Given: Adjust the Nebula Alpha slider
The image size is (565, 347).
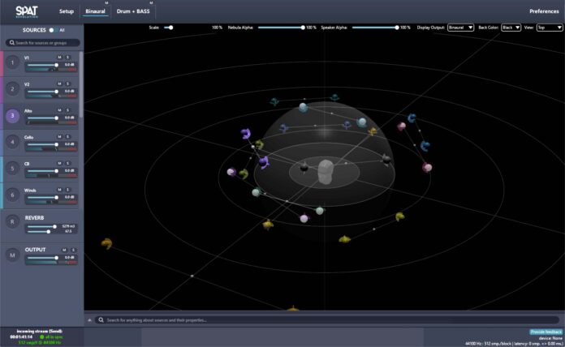Looking at the screenshot, I should [282, 28].
